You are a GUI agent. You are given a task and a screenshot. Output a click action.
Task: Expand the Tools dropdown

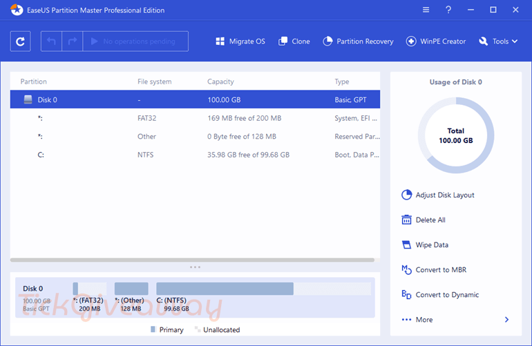point(498,41)
